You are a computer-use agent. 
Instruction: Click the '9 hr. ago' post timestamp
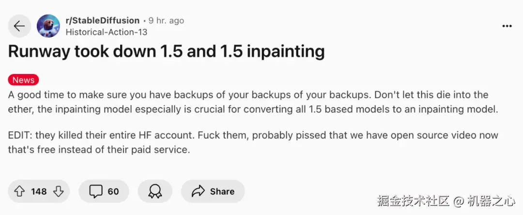pyautogui.click(x=166, y=21)
